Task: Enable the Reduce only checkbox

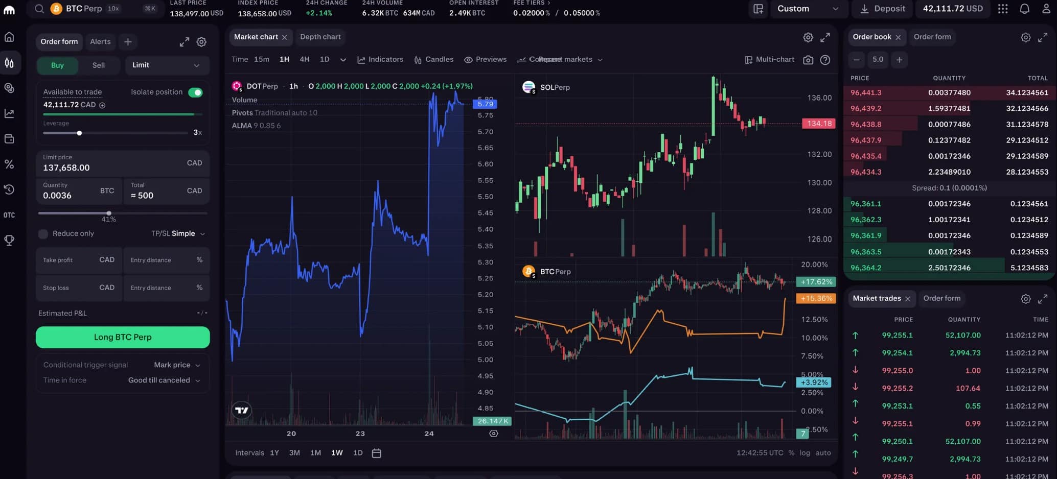Action: [x=43, y=234]
